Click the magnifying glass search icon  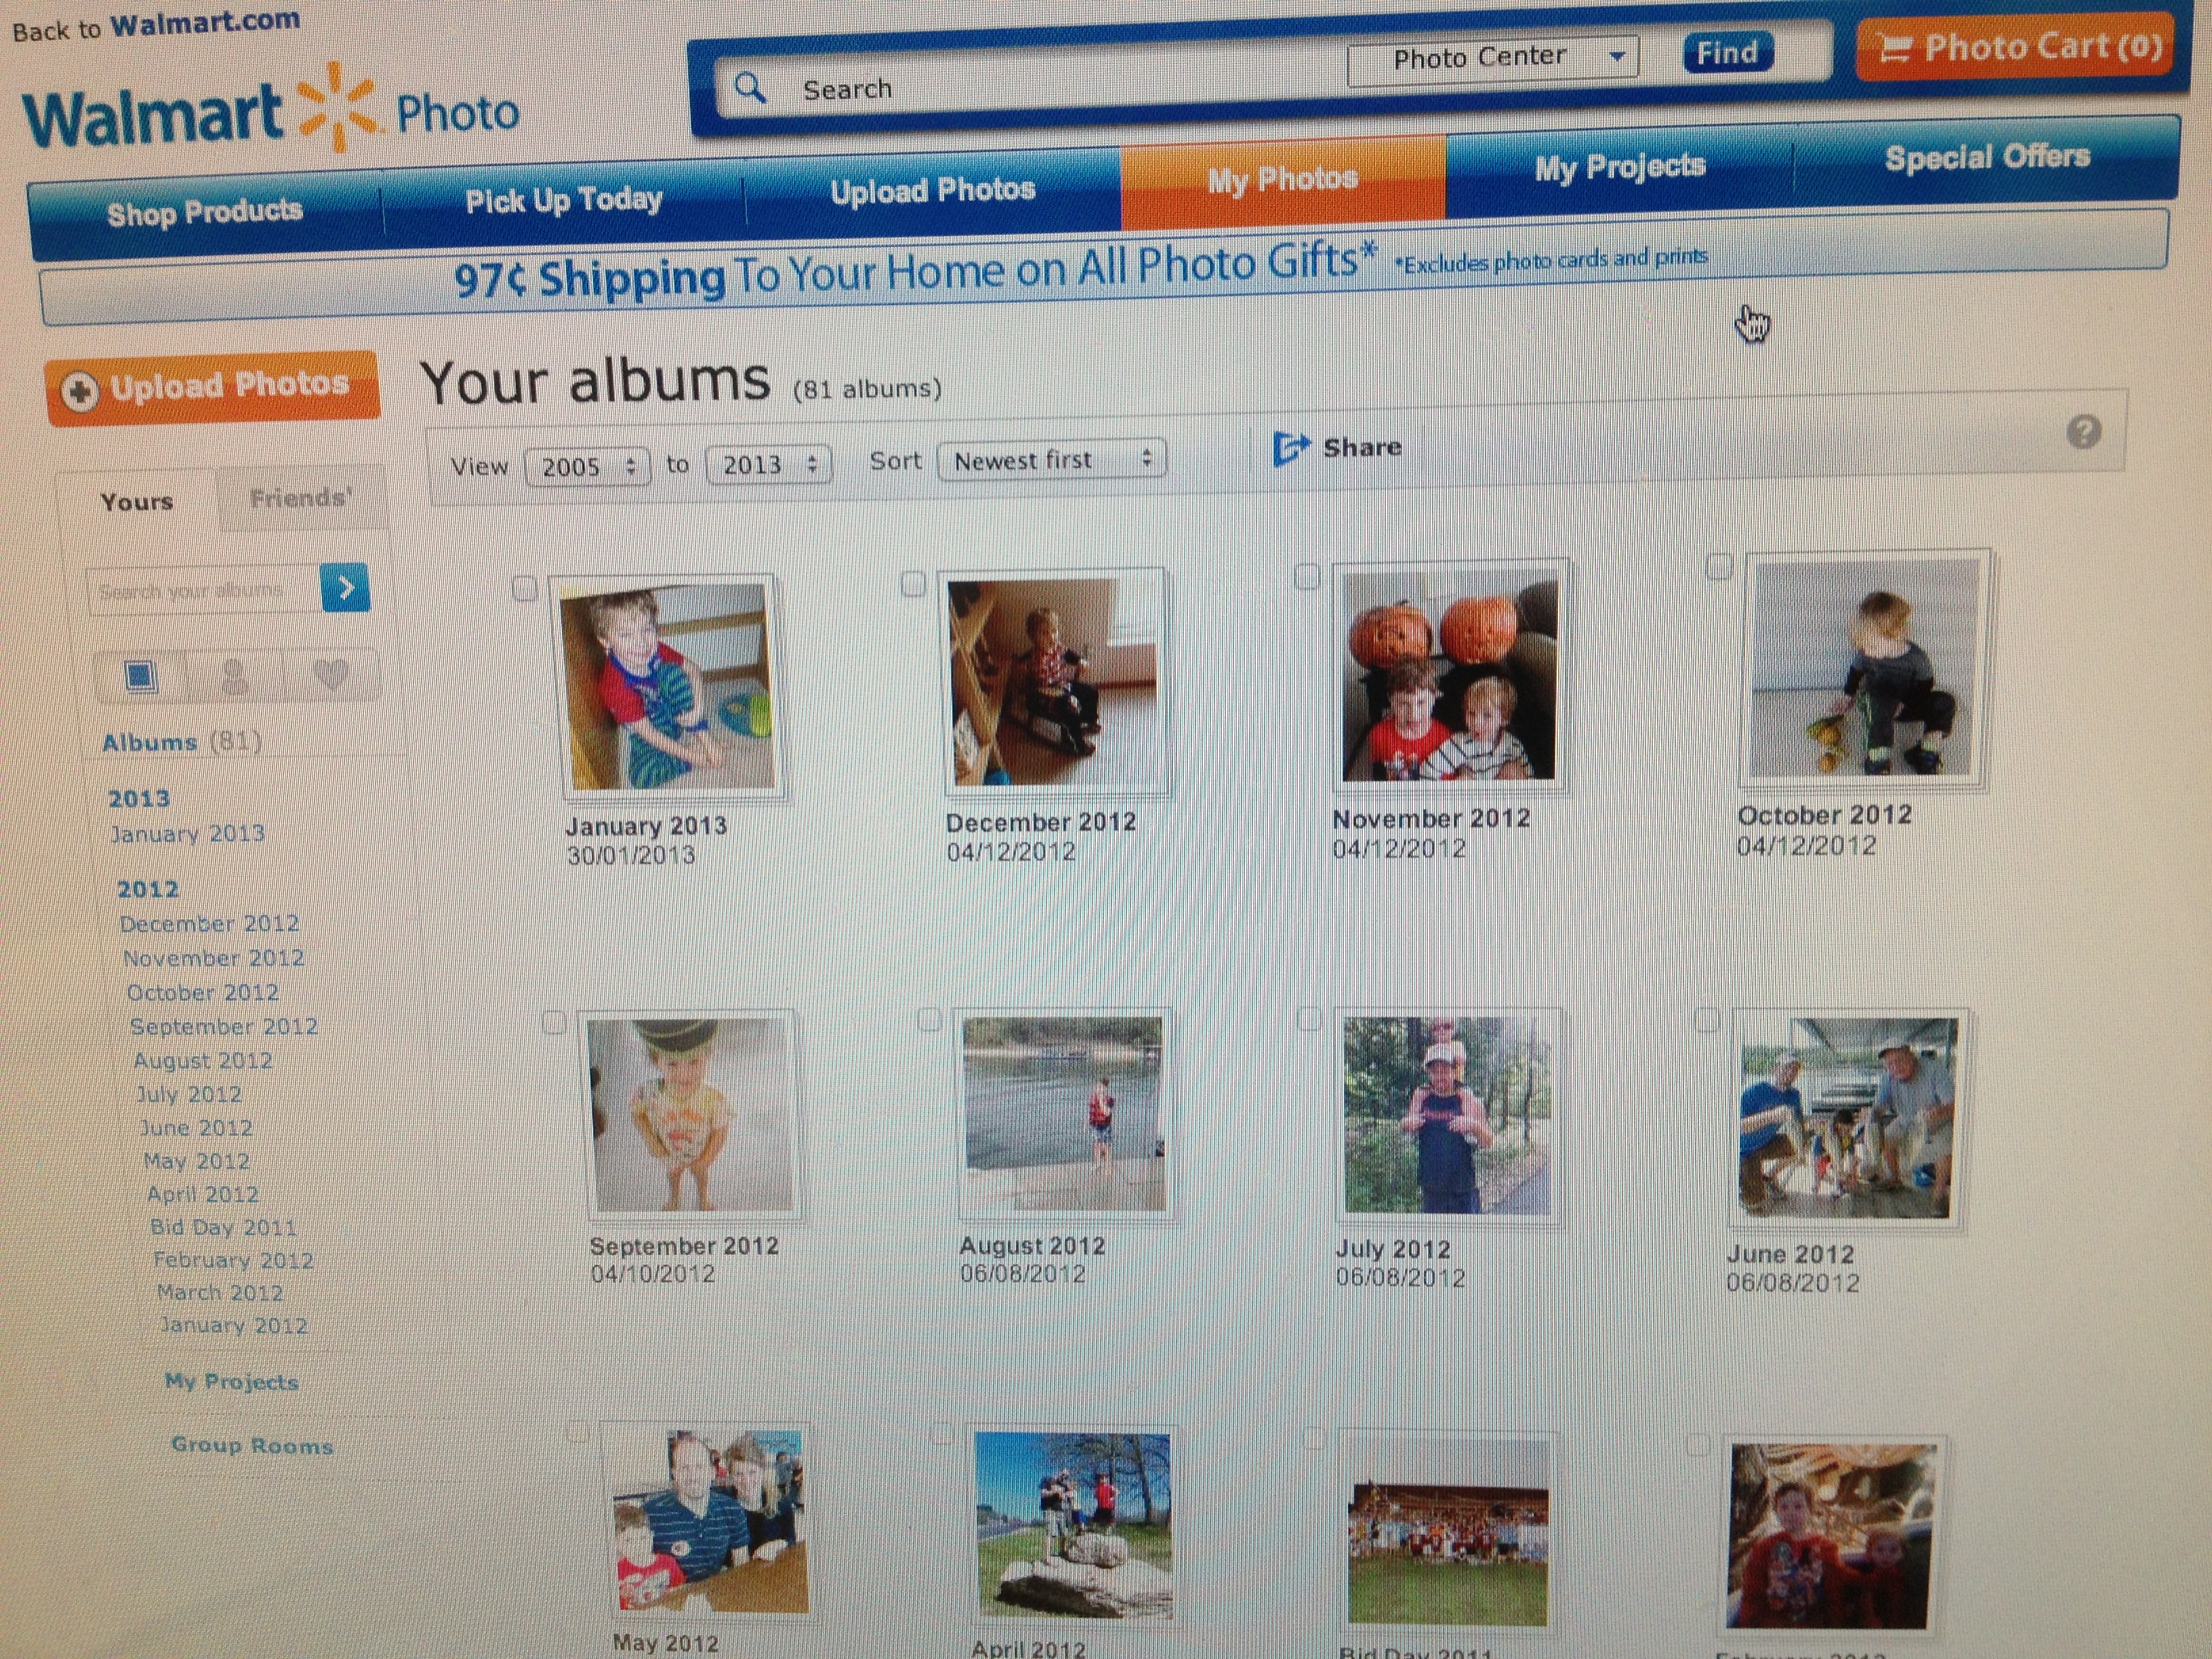750,89
